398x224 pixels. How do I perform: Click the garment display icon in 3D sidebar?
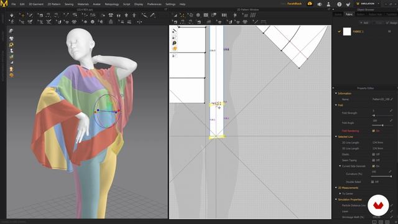coord(11,39)
